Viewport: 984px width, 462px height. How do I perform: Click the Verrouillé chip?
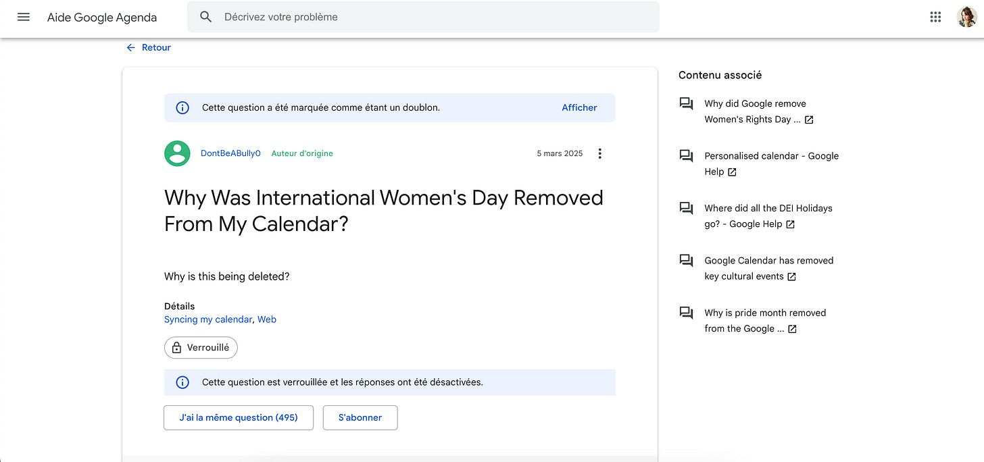(x=201, y=348)
